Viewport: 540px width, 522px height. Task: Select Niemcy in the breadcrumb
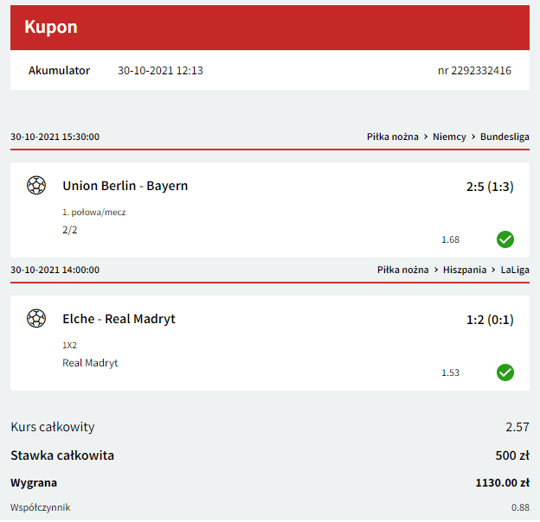click(x=449, y=137)
